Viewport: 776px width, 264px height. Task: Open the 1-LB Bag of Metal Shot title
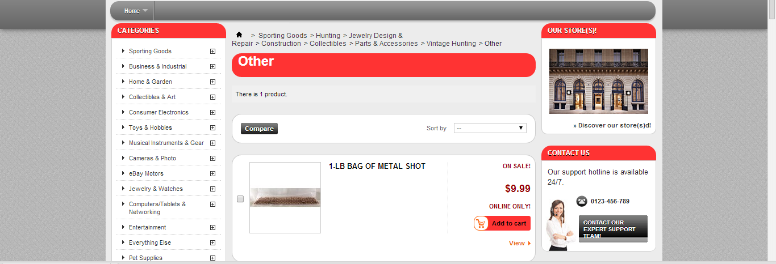[x=377, y=166]
